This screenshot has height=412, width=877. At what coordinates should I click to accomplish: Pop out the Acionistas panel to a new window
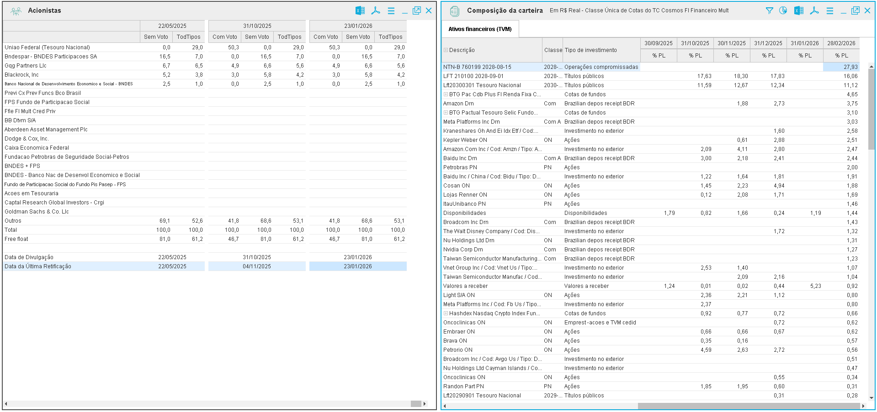pyautogui.click(x=417, y=10)
